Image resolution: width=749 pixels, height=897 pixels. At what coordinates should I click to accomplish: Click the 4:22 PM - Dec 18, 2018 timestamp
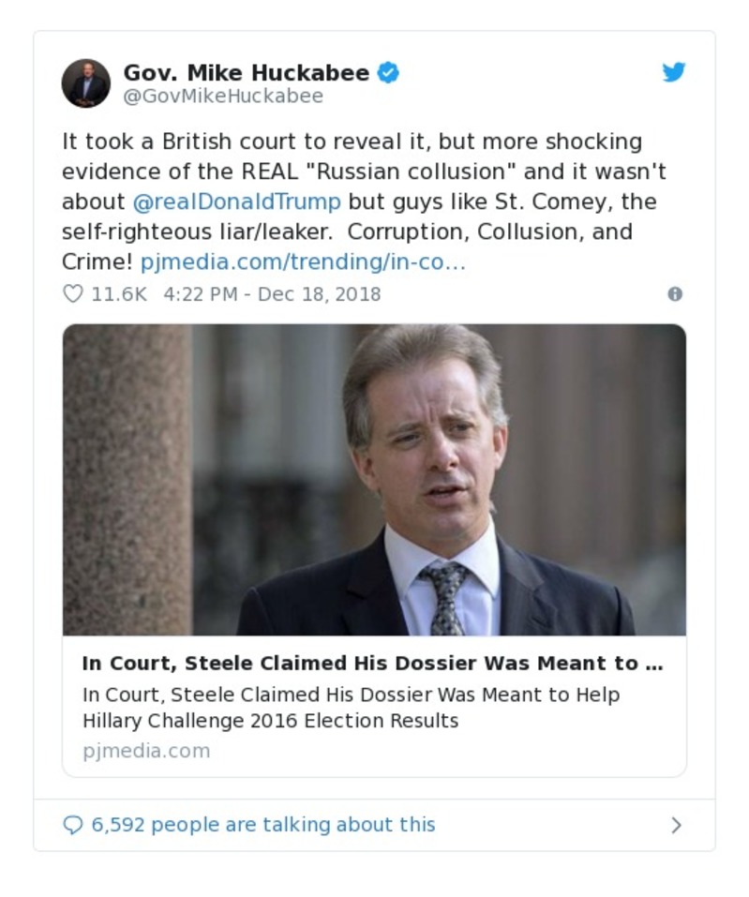tap(272, 294)
